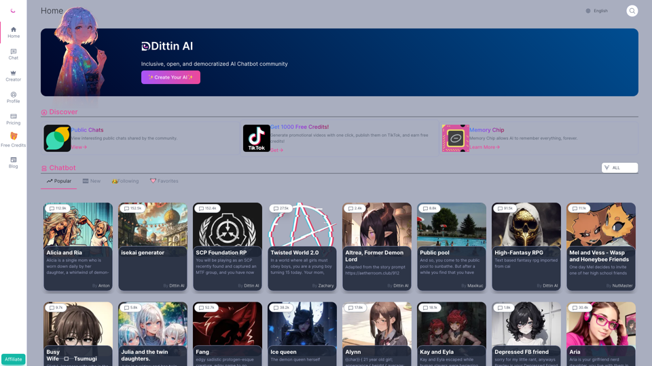This screenshot has height=366, width=652.
Task: Open Get 1000 Free Credits heading
Action: [x=300, y=127]
